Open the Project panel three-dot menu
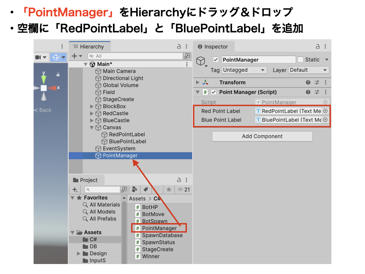 point(186,180)
